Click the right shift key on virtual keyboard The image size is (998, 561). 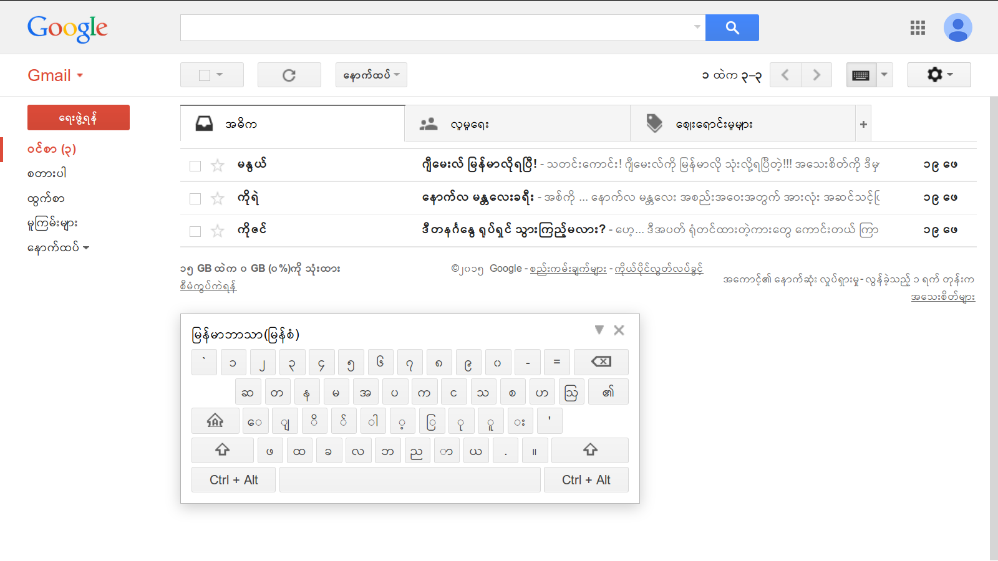pyautogui.click(x=590, y=450)
